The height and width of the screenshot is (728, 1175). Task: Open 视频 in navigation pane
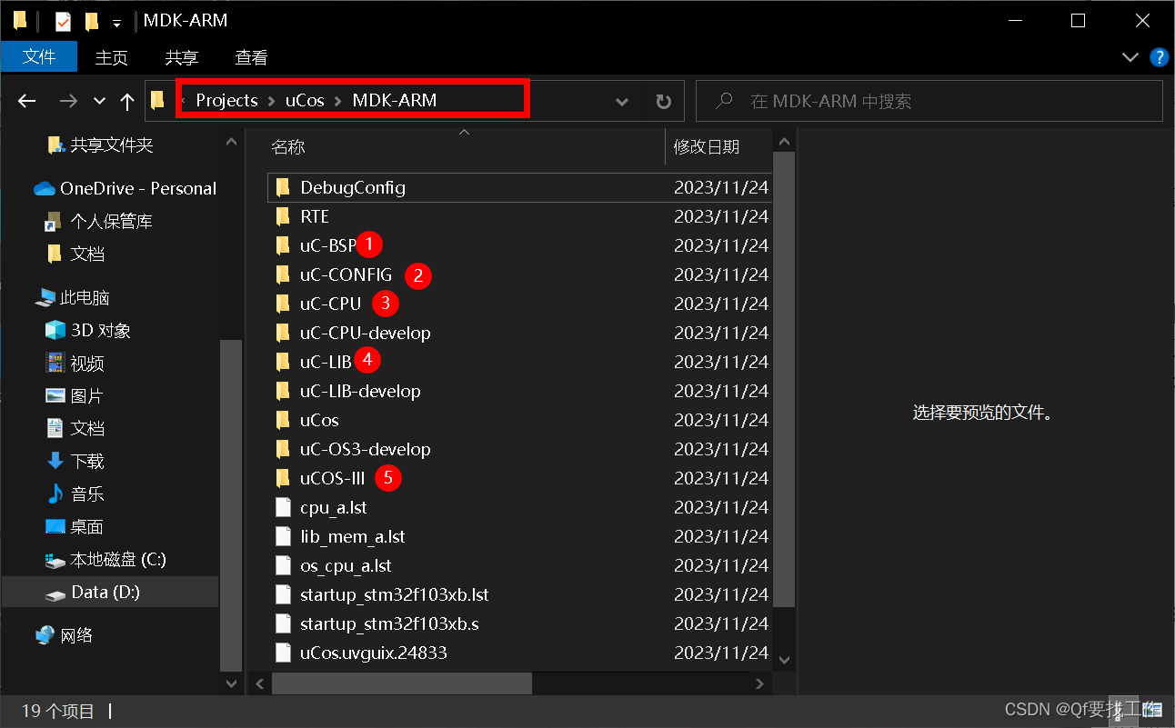(x=87, y=363)
